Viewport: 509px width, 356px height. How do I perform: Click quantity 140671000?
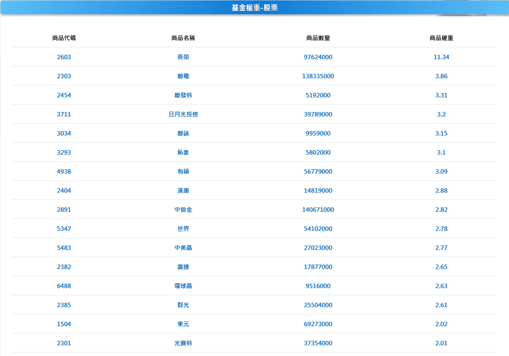click(318, 210)
